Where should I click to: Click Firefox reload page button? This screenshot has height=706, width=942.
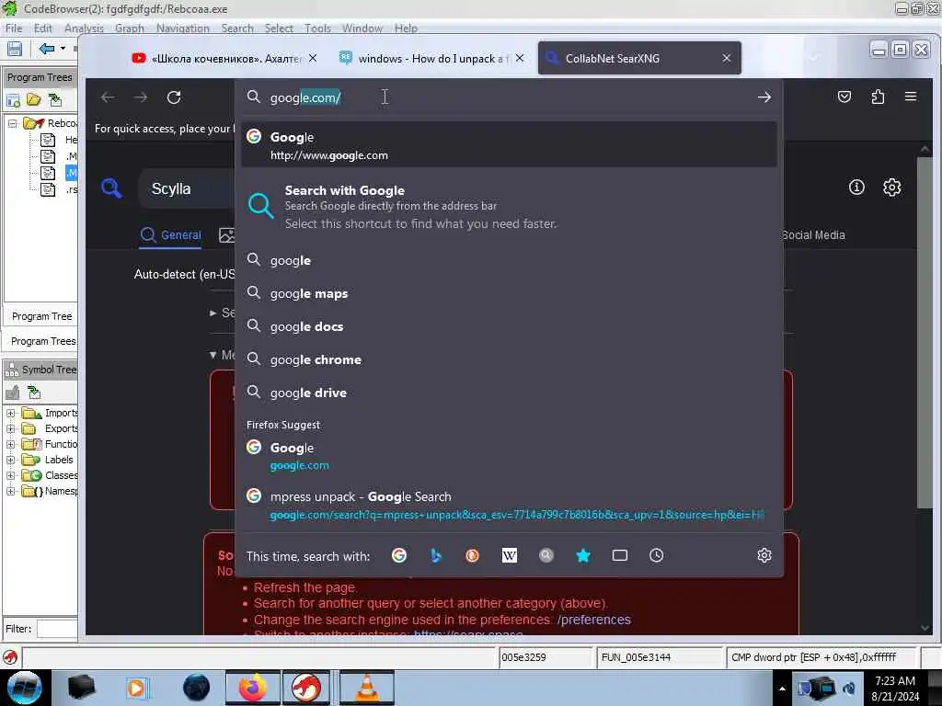174,97
